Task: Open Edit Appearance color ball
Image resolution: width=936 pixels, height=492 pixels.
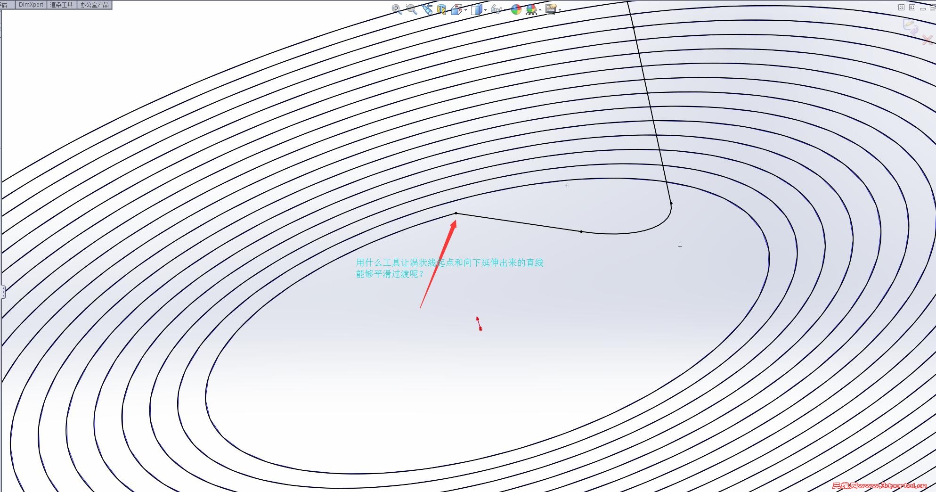Action: 516,9
